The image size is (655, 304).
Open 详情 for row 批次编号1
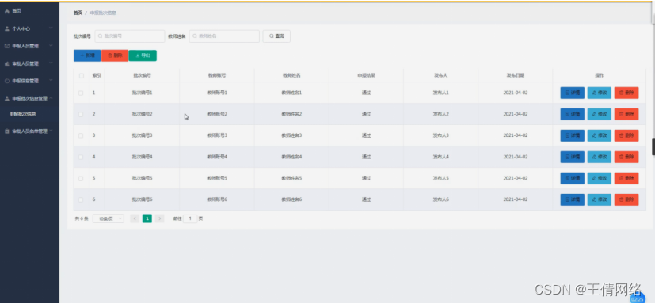(x=573, y=93)
